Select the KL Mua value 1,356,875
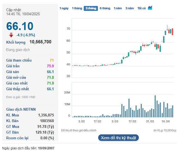 point(46,115)
